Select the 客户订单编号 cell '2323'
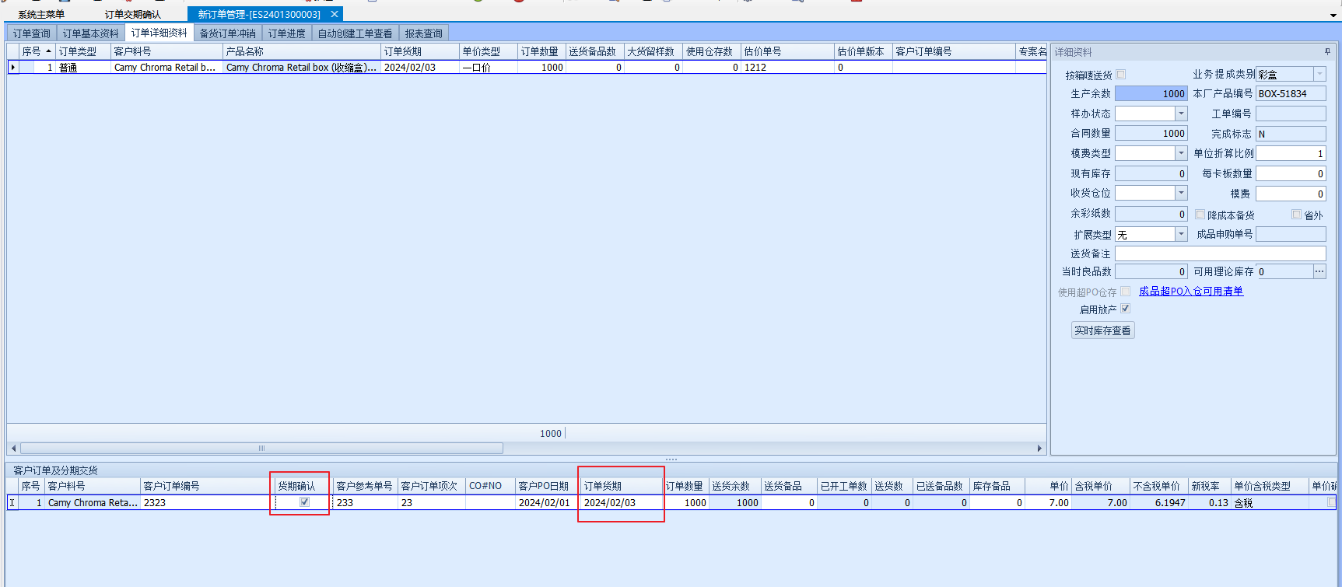Viewport: 1342px width, 587px height. (207, 503)
